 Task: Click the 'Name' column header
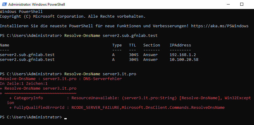coord(5,45)
